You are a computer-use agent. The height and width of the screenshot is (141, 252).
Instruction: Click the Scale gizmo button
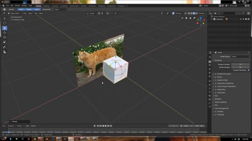click(37, 9)
